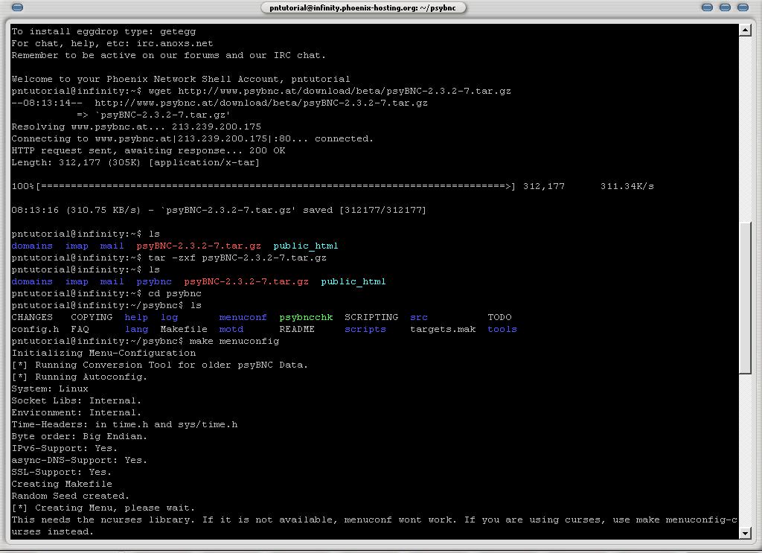Viewport: 762px width, 553px height.
Task: Click the targets.mak file name
Action: tap(443, 330)
